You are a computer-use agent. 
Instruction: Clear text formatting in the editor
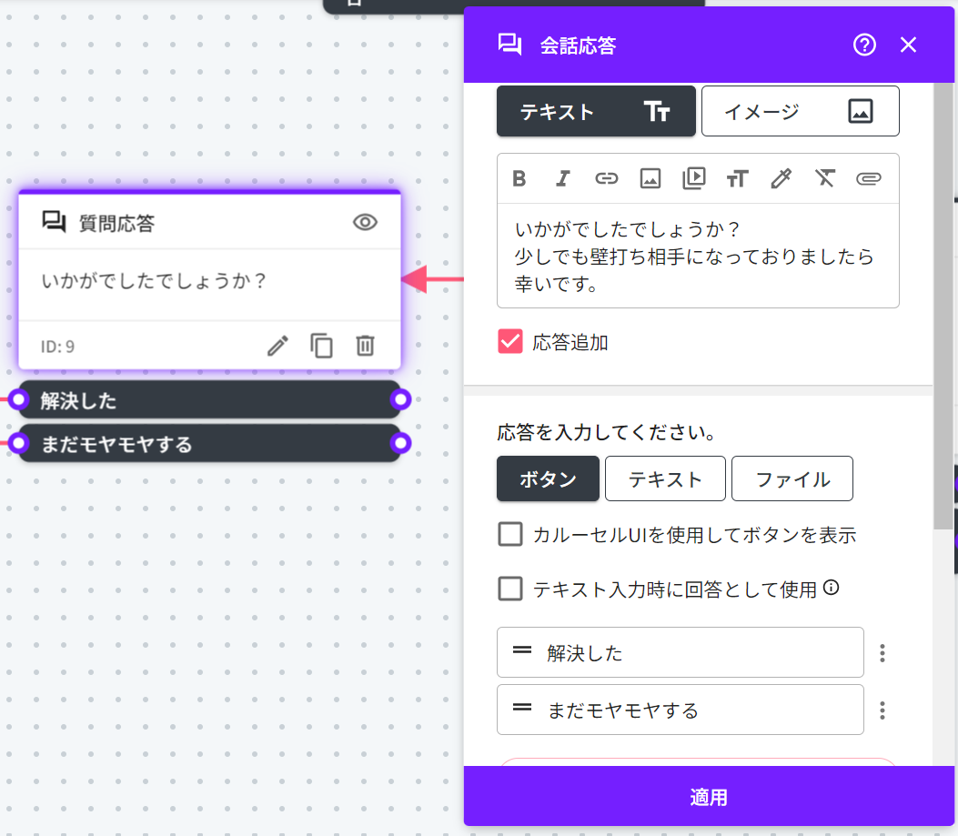coord(824,178)
